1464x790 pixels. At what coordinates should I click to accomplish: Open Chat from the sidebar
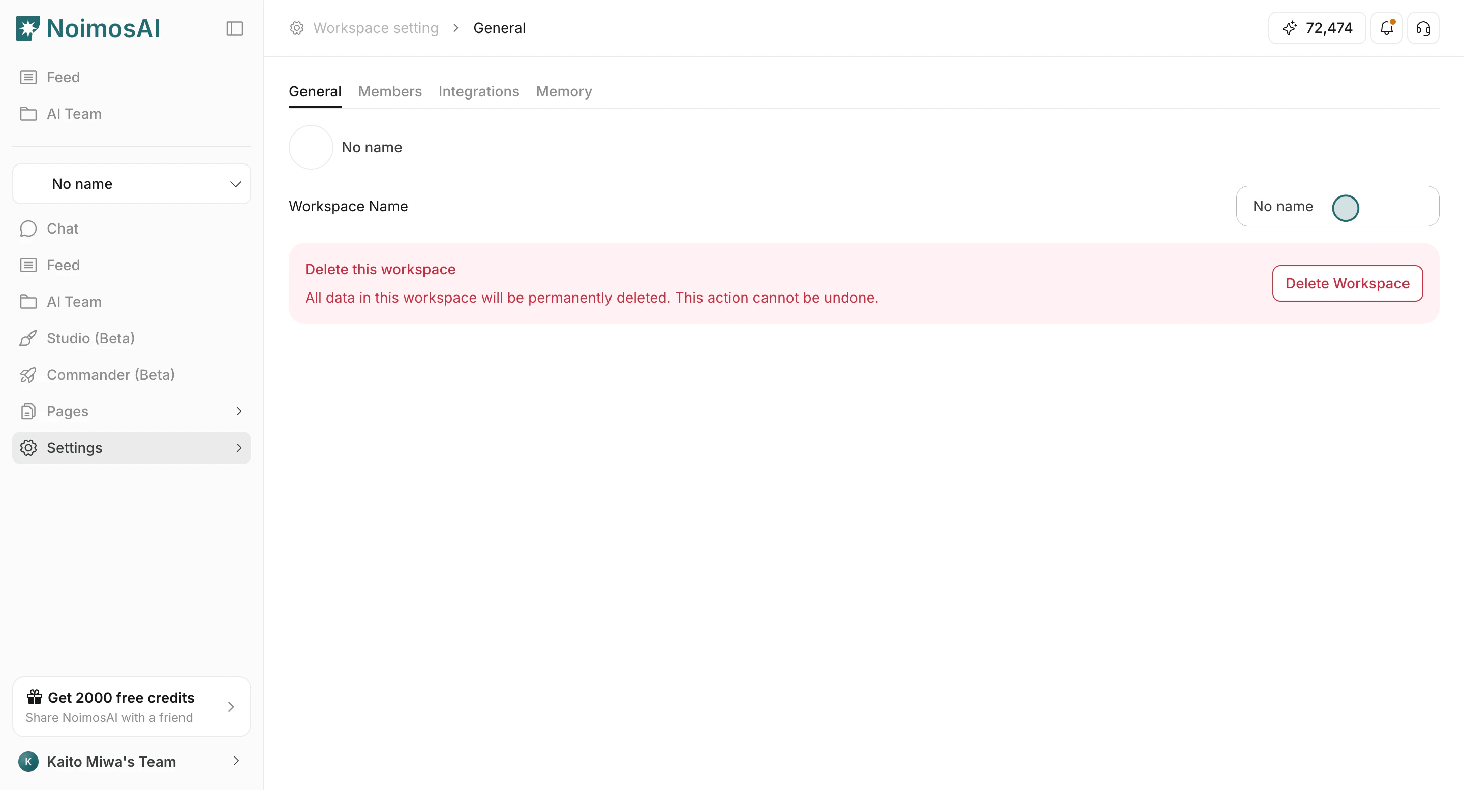(x=63, y=228)
